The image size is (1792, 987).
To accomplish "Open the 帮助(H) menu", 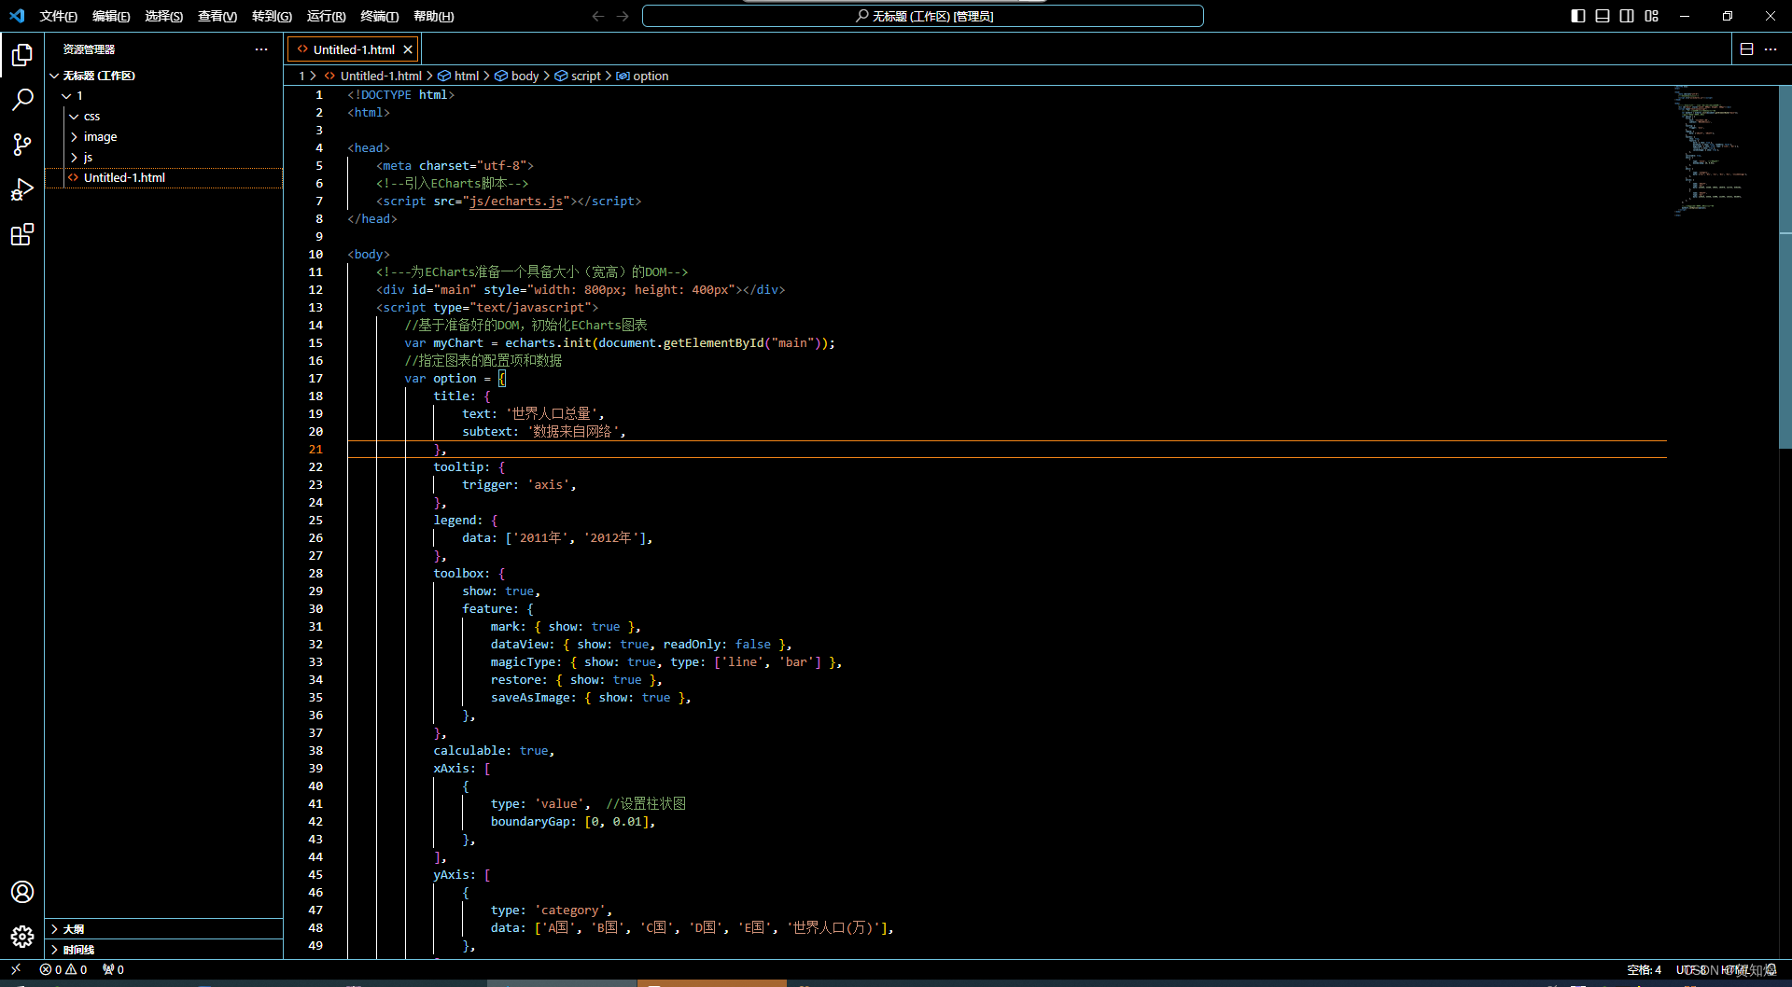I will point(433,16).
